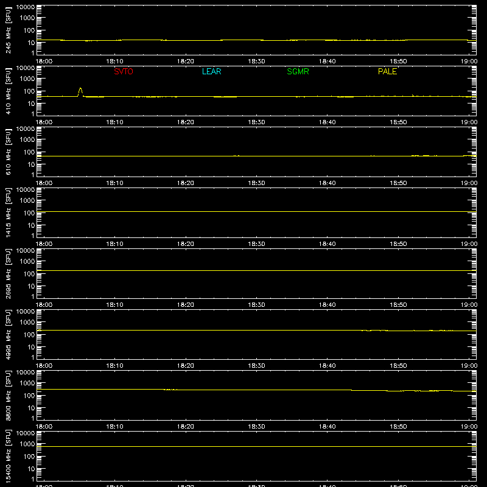Click the 18:30 label under the 245 MHz plot
The image size is (487, 487).
(x=256, y=61)
